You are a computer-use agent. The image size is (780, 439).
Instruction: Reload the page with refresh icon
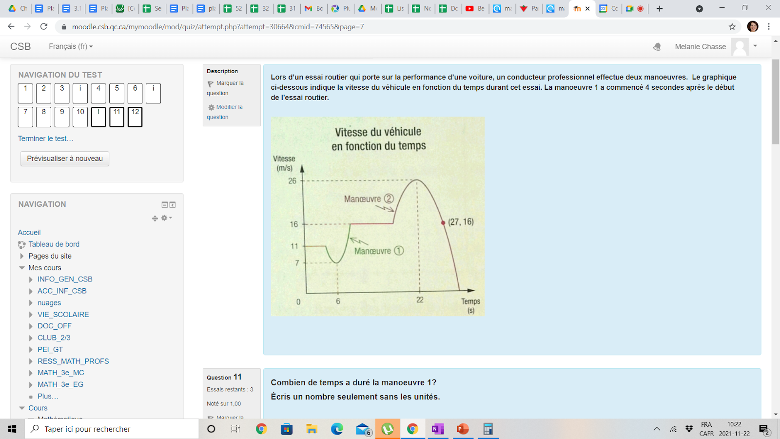click(44, 26)
